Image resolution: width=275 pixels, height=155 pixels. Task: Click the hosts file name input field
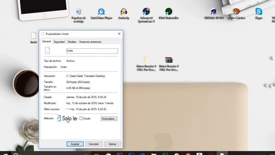(x=92, y=51)
